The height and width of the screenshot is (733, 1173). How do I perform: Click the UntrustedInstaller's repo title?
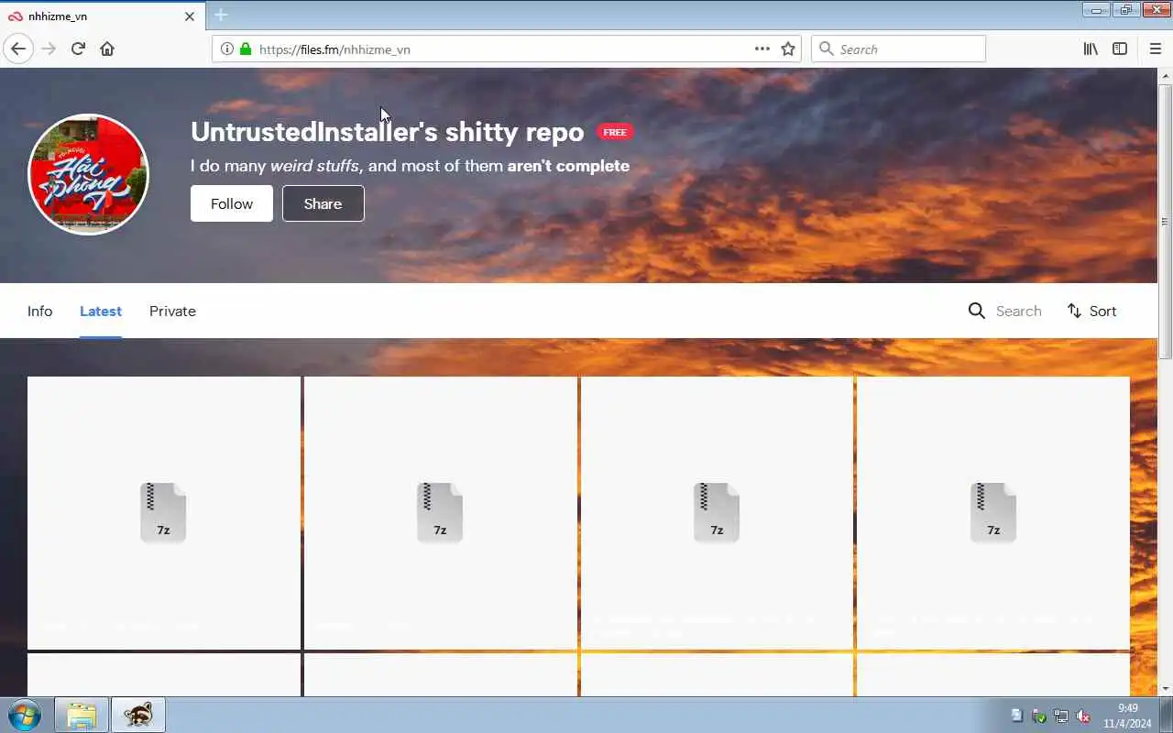[x=387, y=131]
